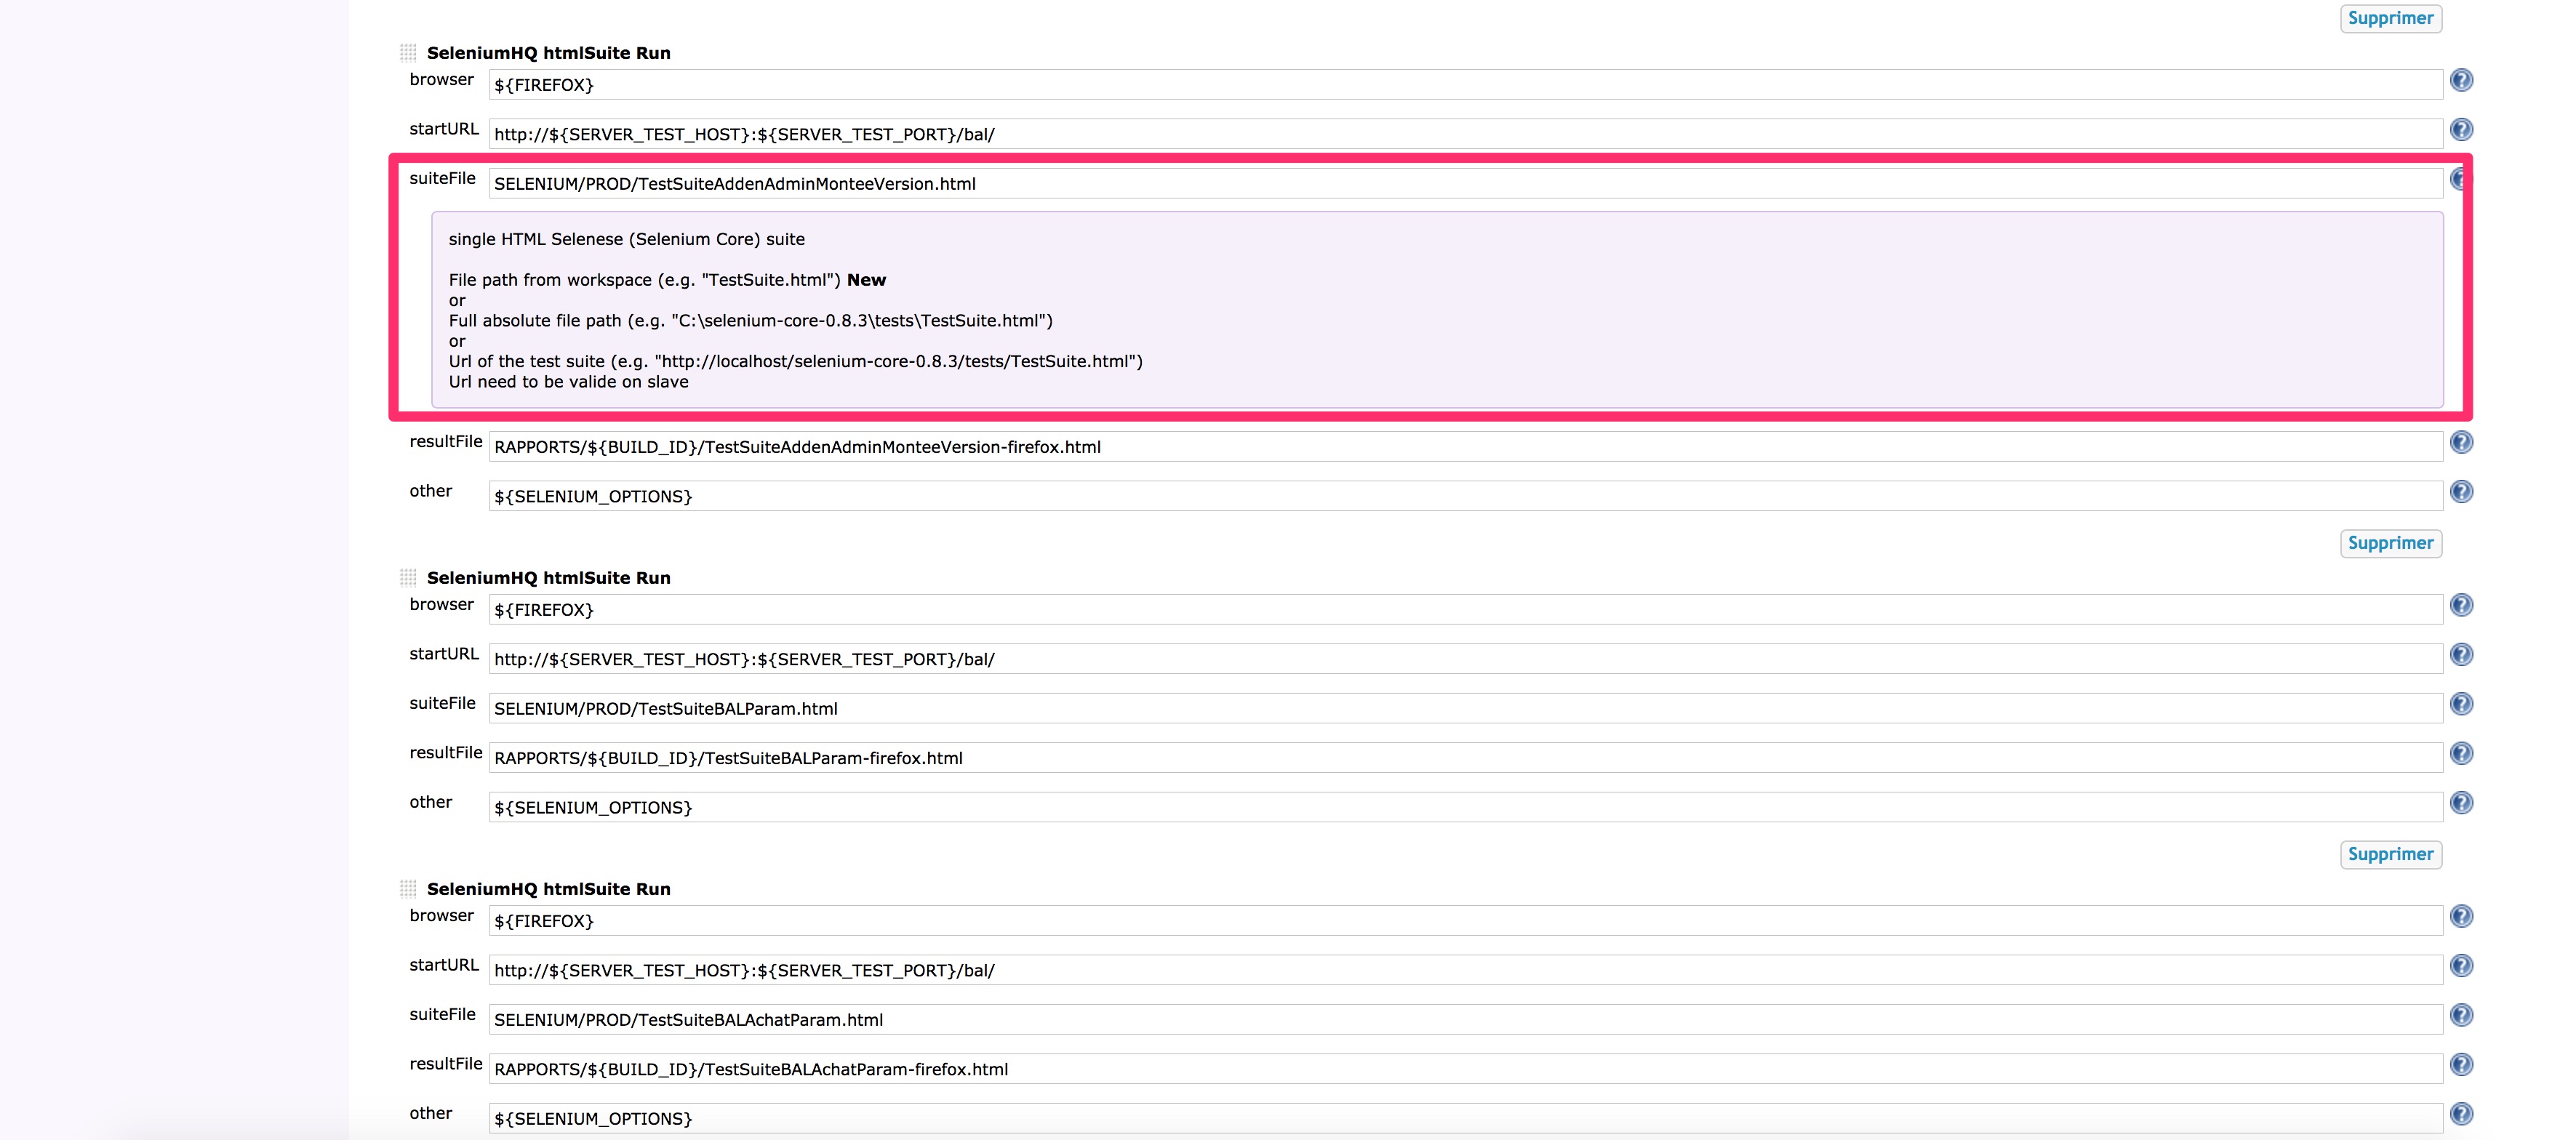Image resolution: width=2576 pixels, height=1140 pixels.
Task: Click third block's other SELENIUM_OPTIONS field
Action: point(1464,1118)
